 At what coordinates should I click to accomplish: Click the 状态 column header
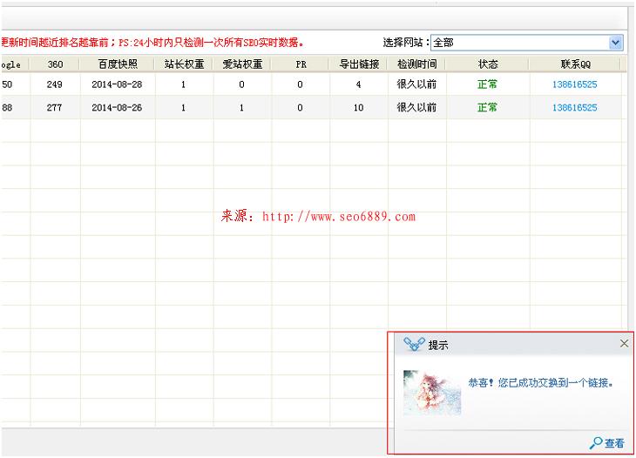point(488,64)
